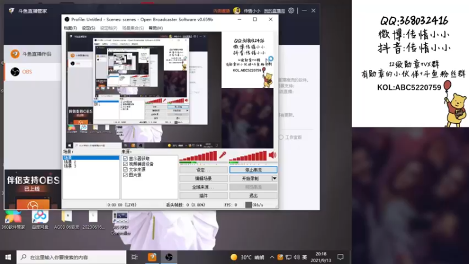Viewport: 469px width, 264px height.
Task: Select the first highlighted scene in list
Action: [x=91, y=157]
